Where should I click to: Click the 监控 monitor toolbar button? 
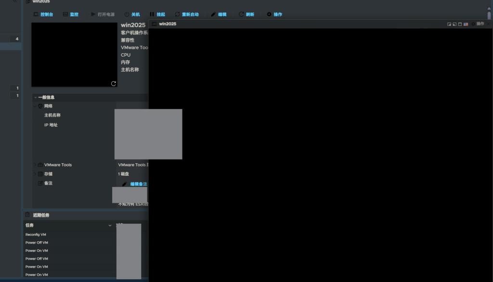[x=70, y=14]
